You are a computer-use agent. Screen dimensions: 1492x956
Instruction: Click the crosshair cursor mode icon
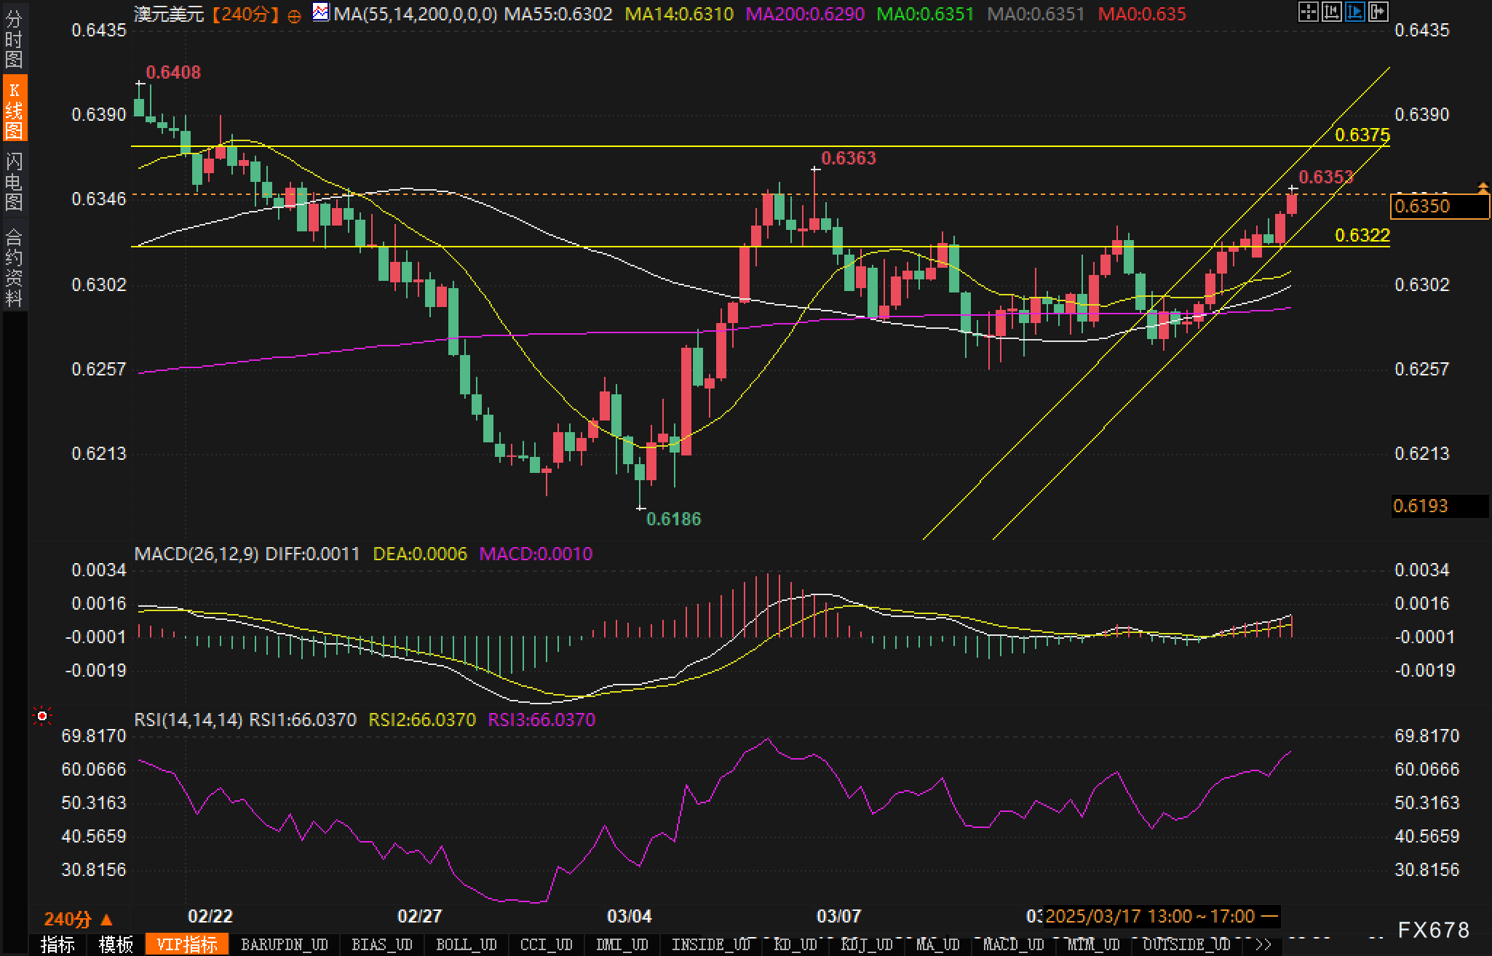point(1308,12)
